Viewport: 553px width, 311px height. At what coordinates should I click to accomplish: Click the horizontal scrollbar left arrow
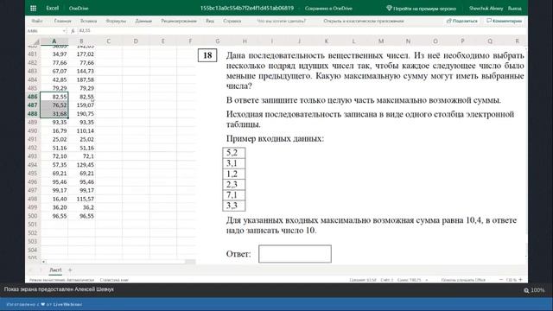pos(43,262)
